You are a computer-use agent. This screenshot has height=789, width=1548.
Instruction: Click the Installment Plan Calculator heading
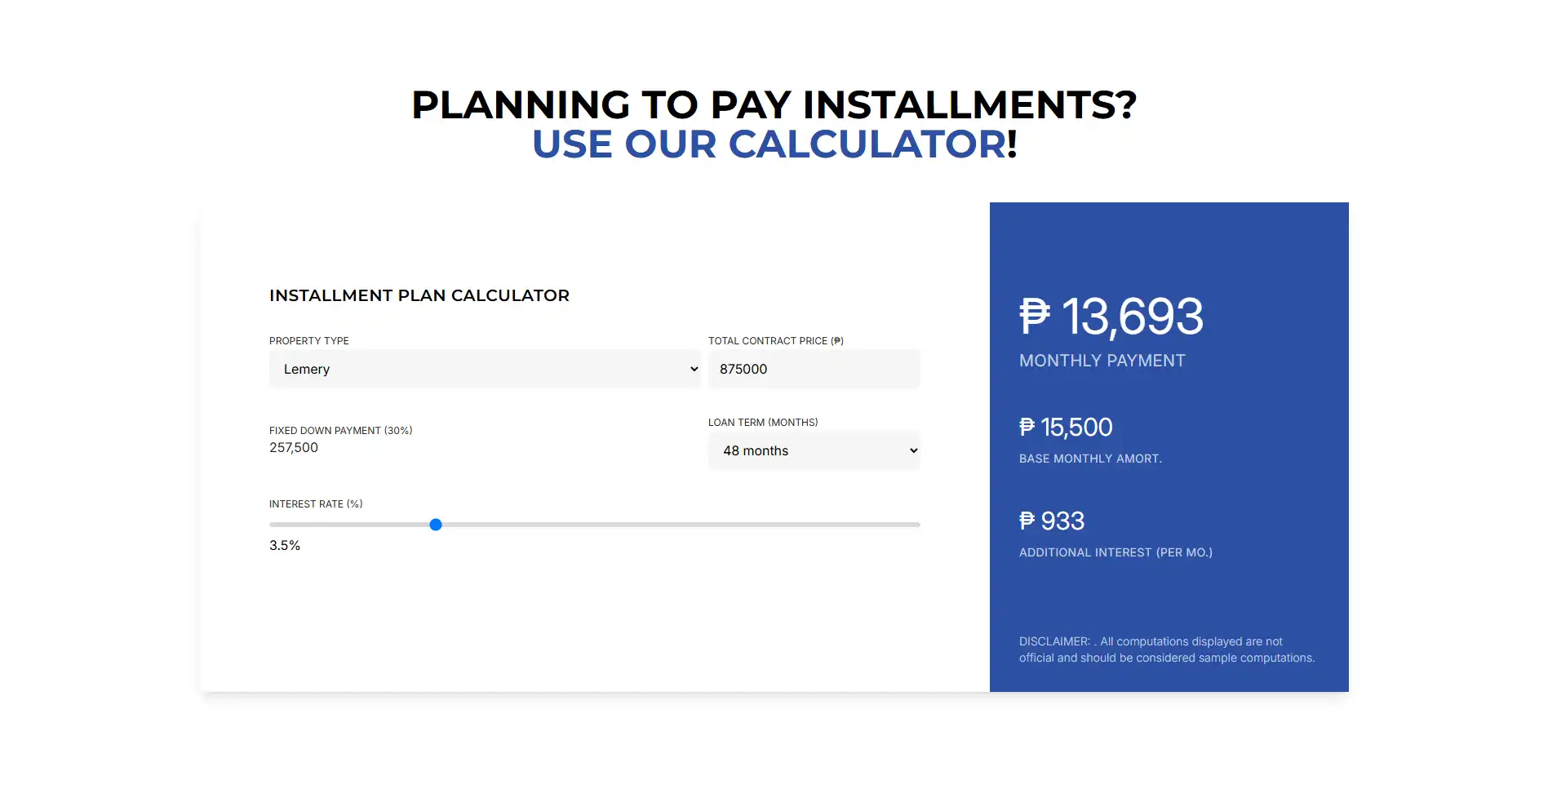pos(419,295)
